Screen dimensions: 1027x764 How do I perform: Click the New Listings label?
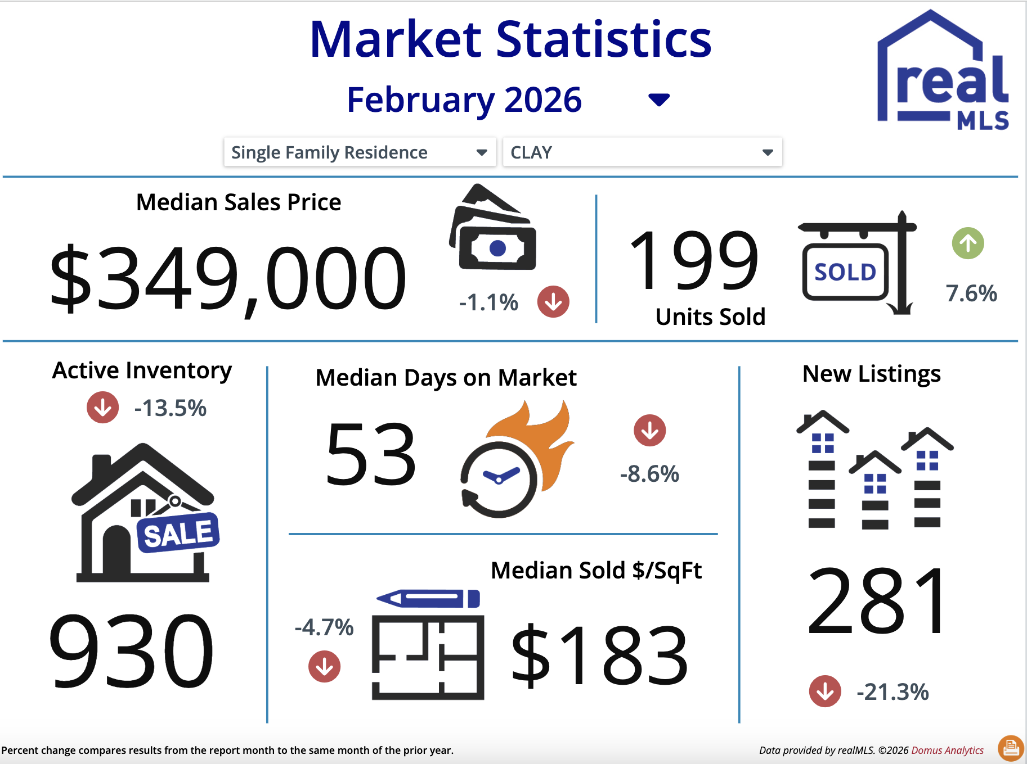(x=872, y=374)
